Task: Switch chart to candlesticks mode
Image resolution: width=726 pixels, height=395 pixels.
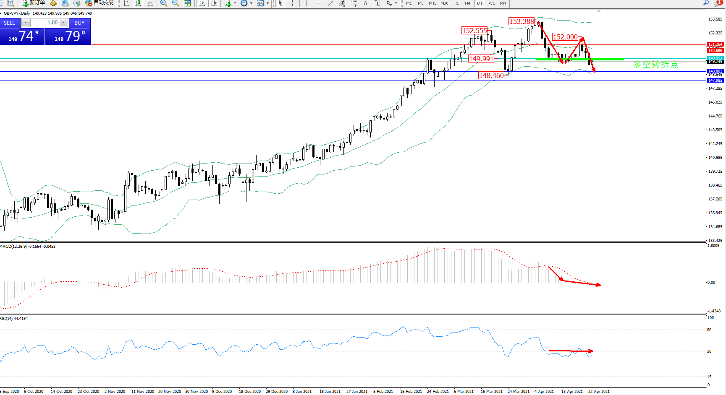Action: [138, 3]
